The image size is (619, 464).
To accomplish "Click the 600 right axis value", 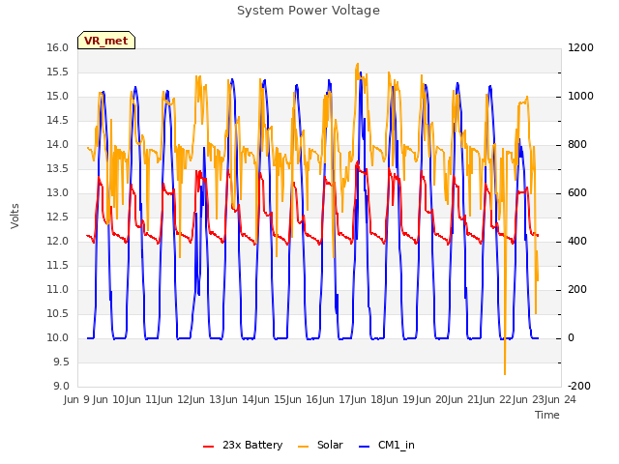I will 577,193.
